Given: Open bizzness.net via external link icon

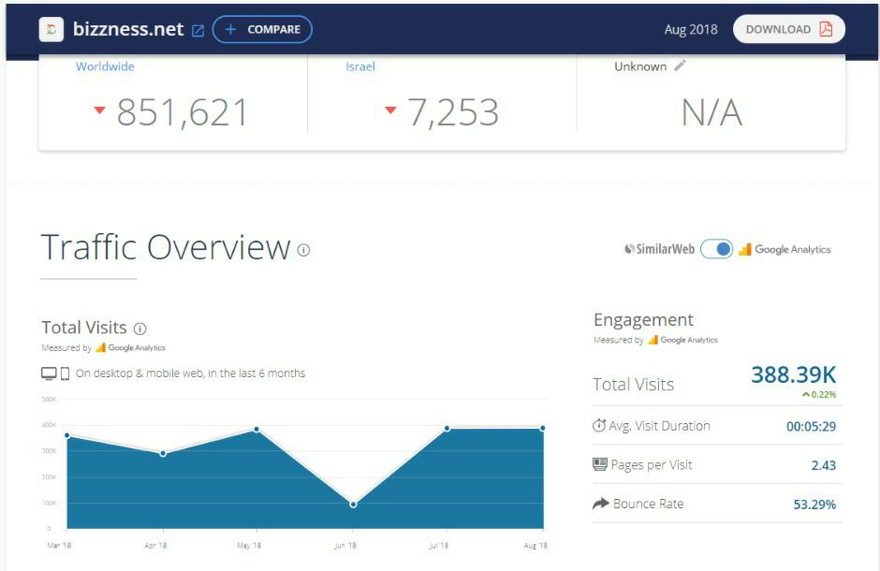Looking at the screenshot, I should click(x=198, y=30).
